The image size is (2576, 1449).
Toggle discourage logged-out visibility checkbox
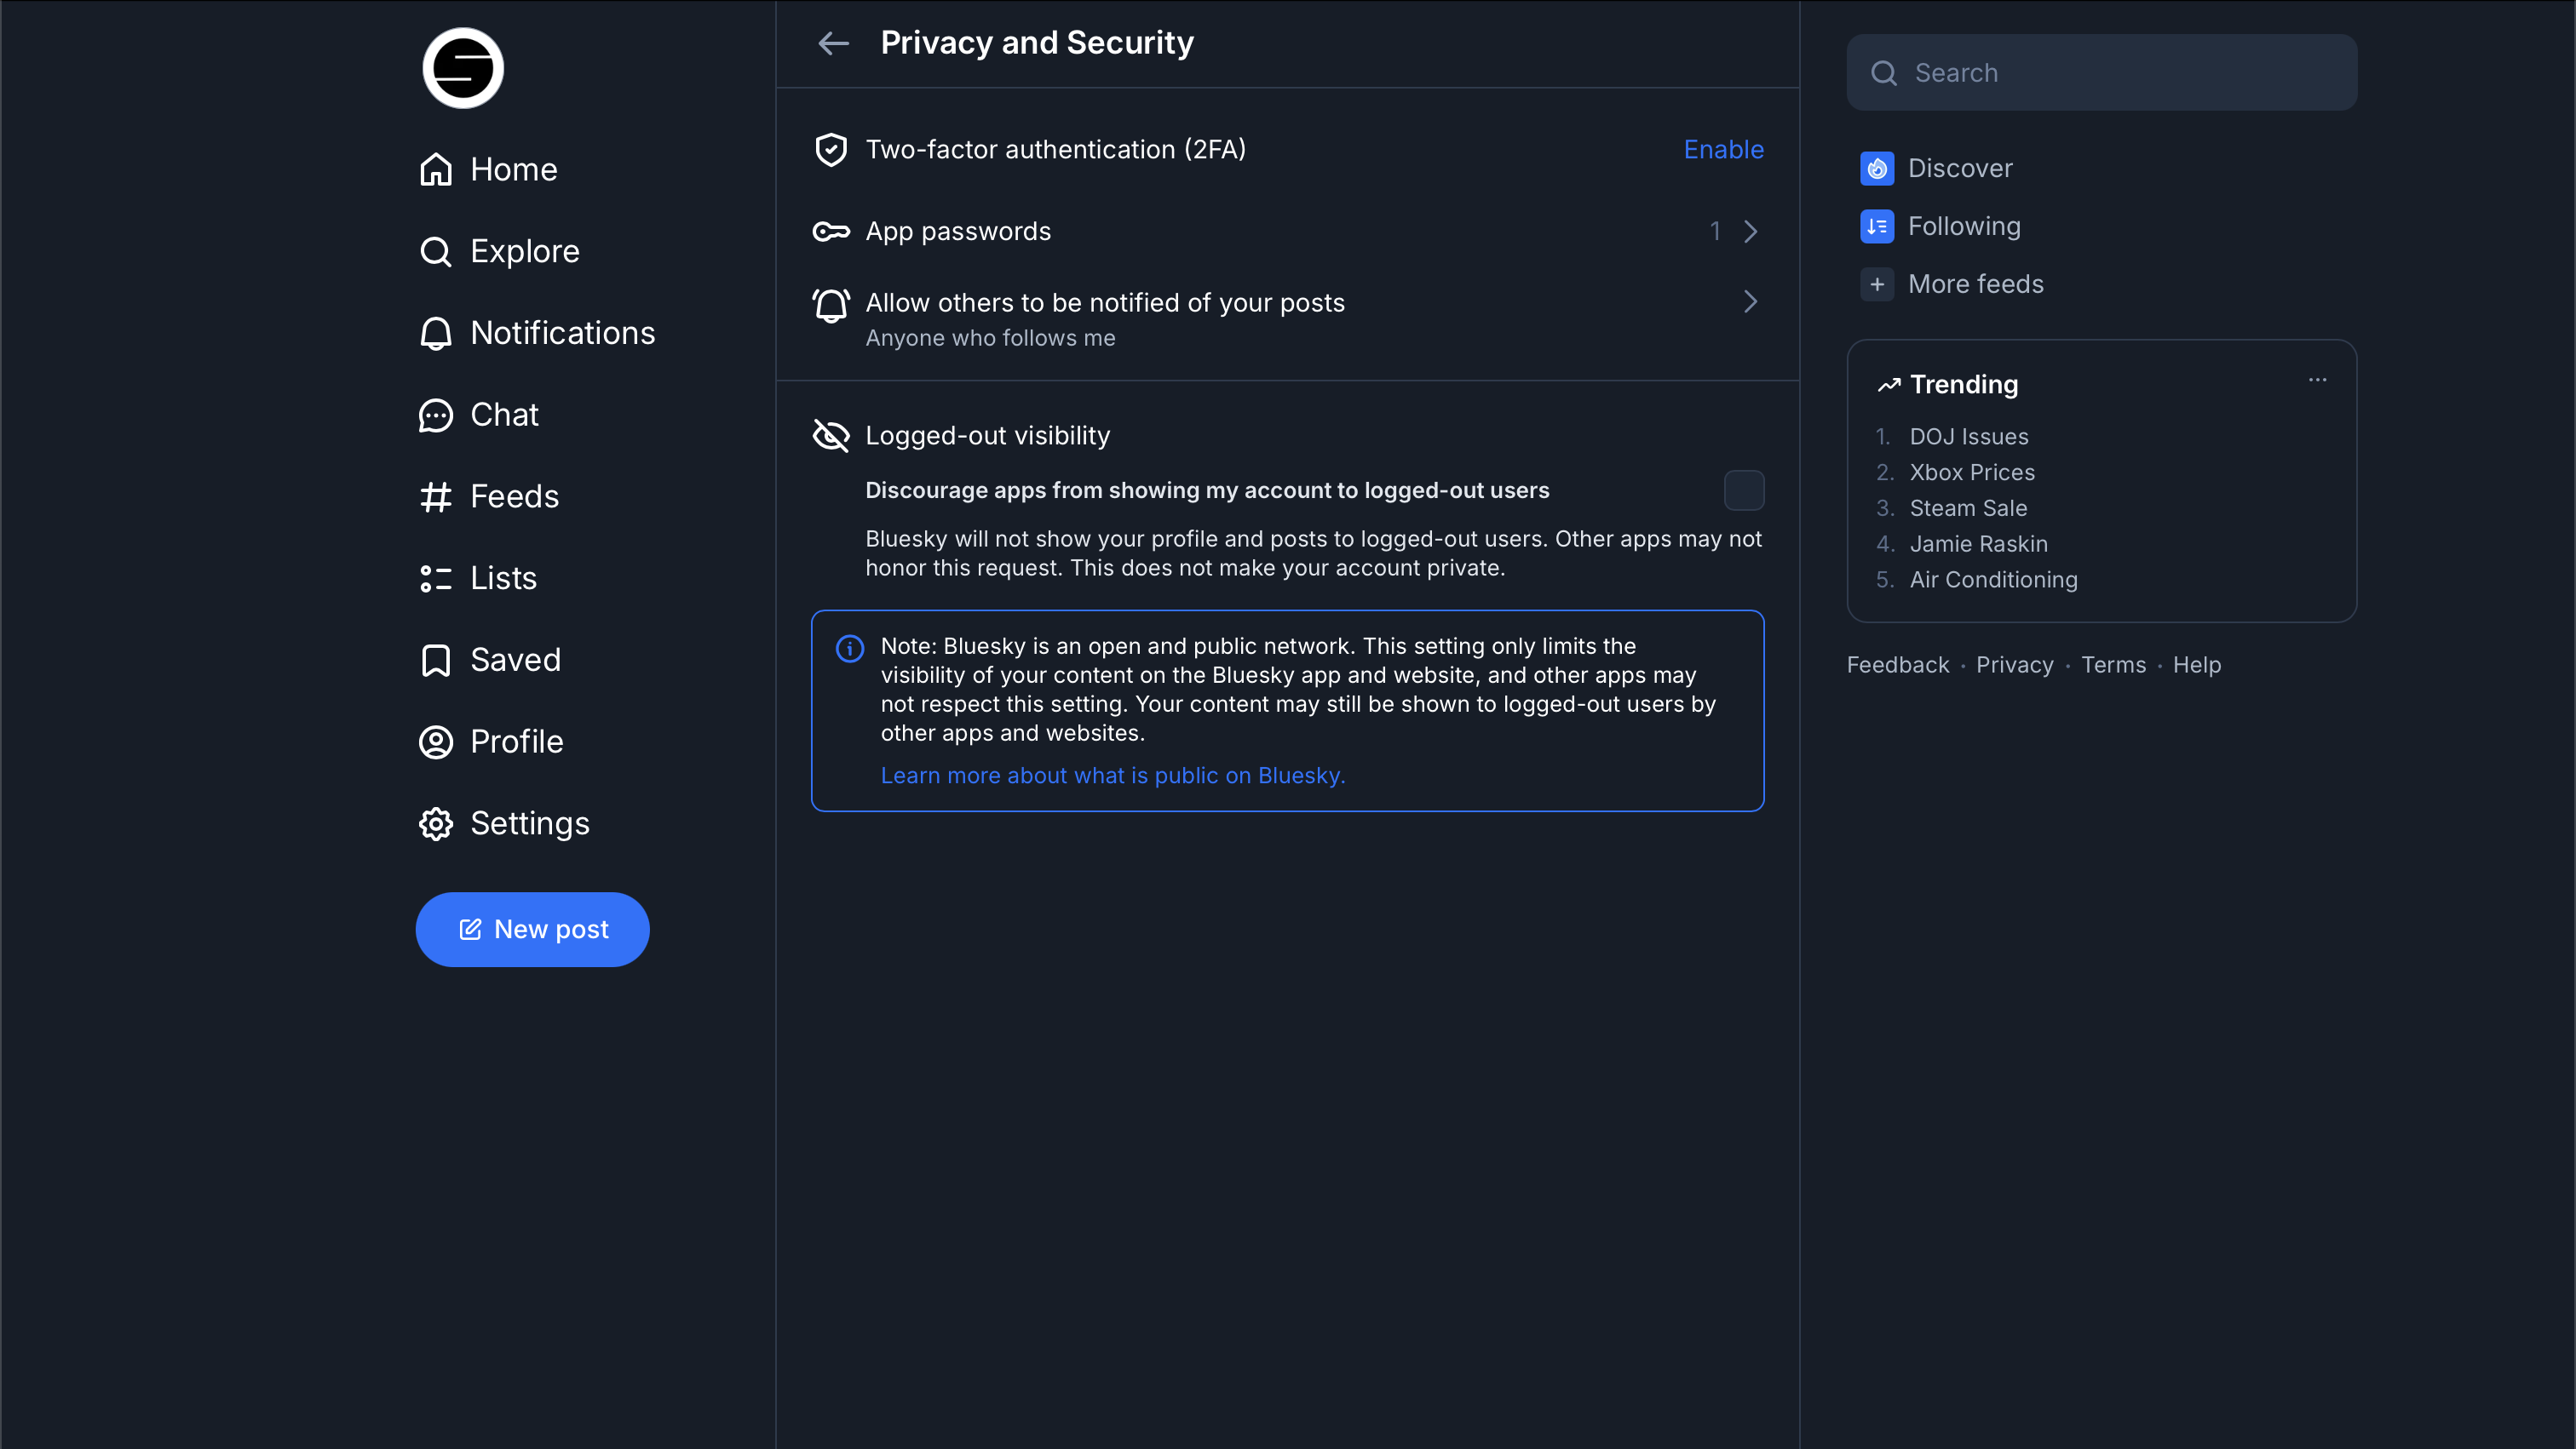(1744, 490)
